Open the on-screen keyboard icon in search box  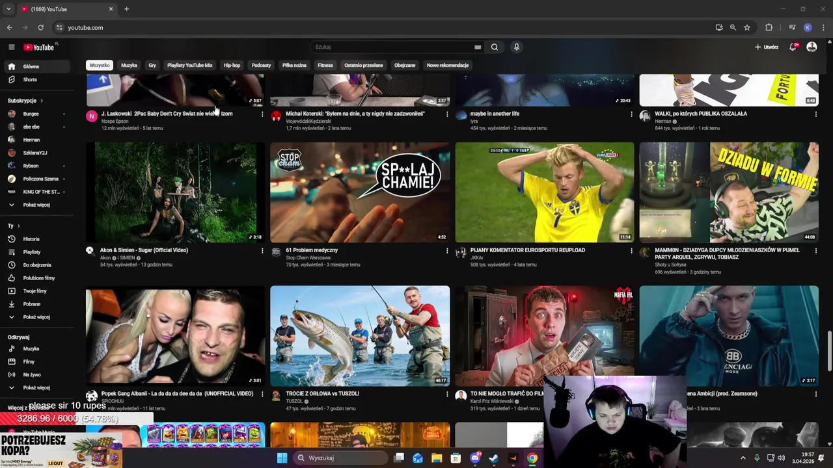tap(478, 47)
